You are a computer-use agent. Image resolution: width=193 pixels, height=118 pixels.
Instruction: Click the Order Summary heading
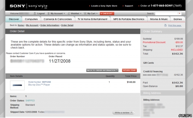click(x=153, y=32)
